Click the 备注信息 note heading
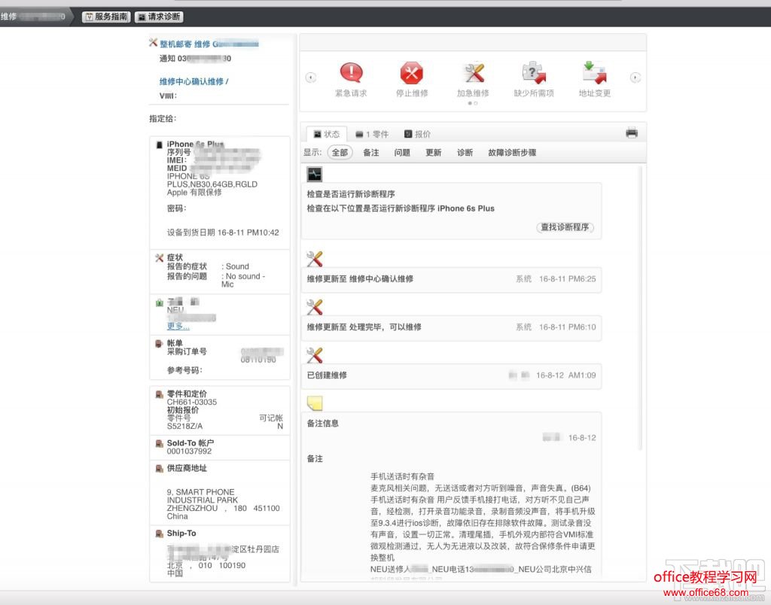The height and width of the screenshot is (605, 771). 322,424
